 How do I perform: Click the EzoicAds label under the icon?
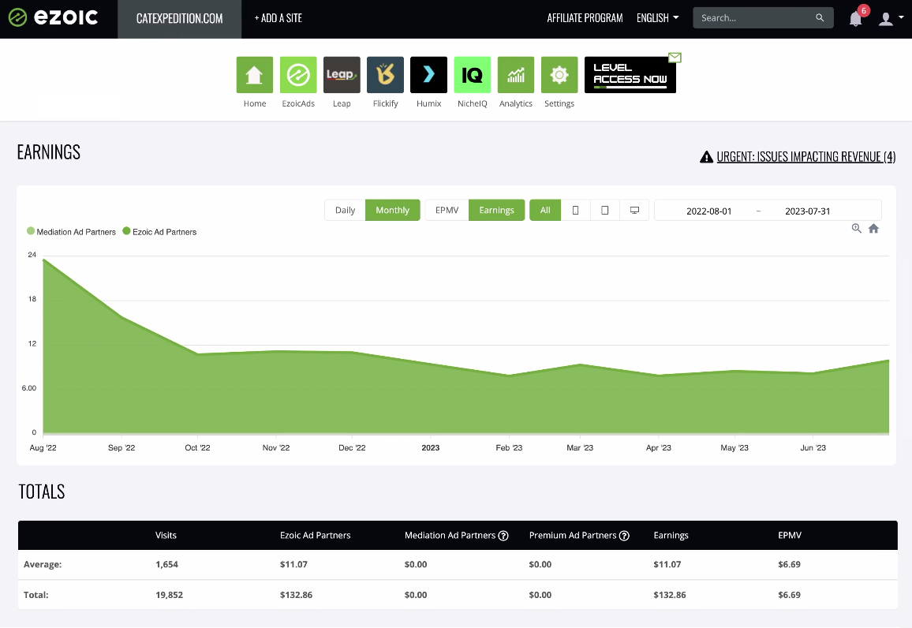[298, 103]
